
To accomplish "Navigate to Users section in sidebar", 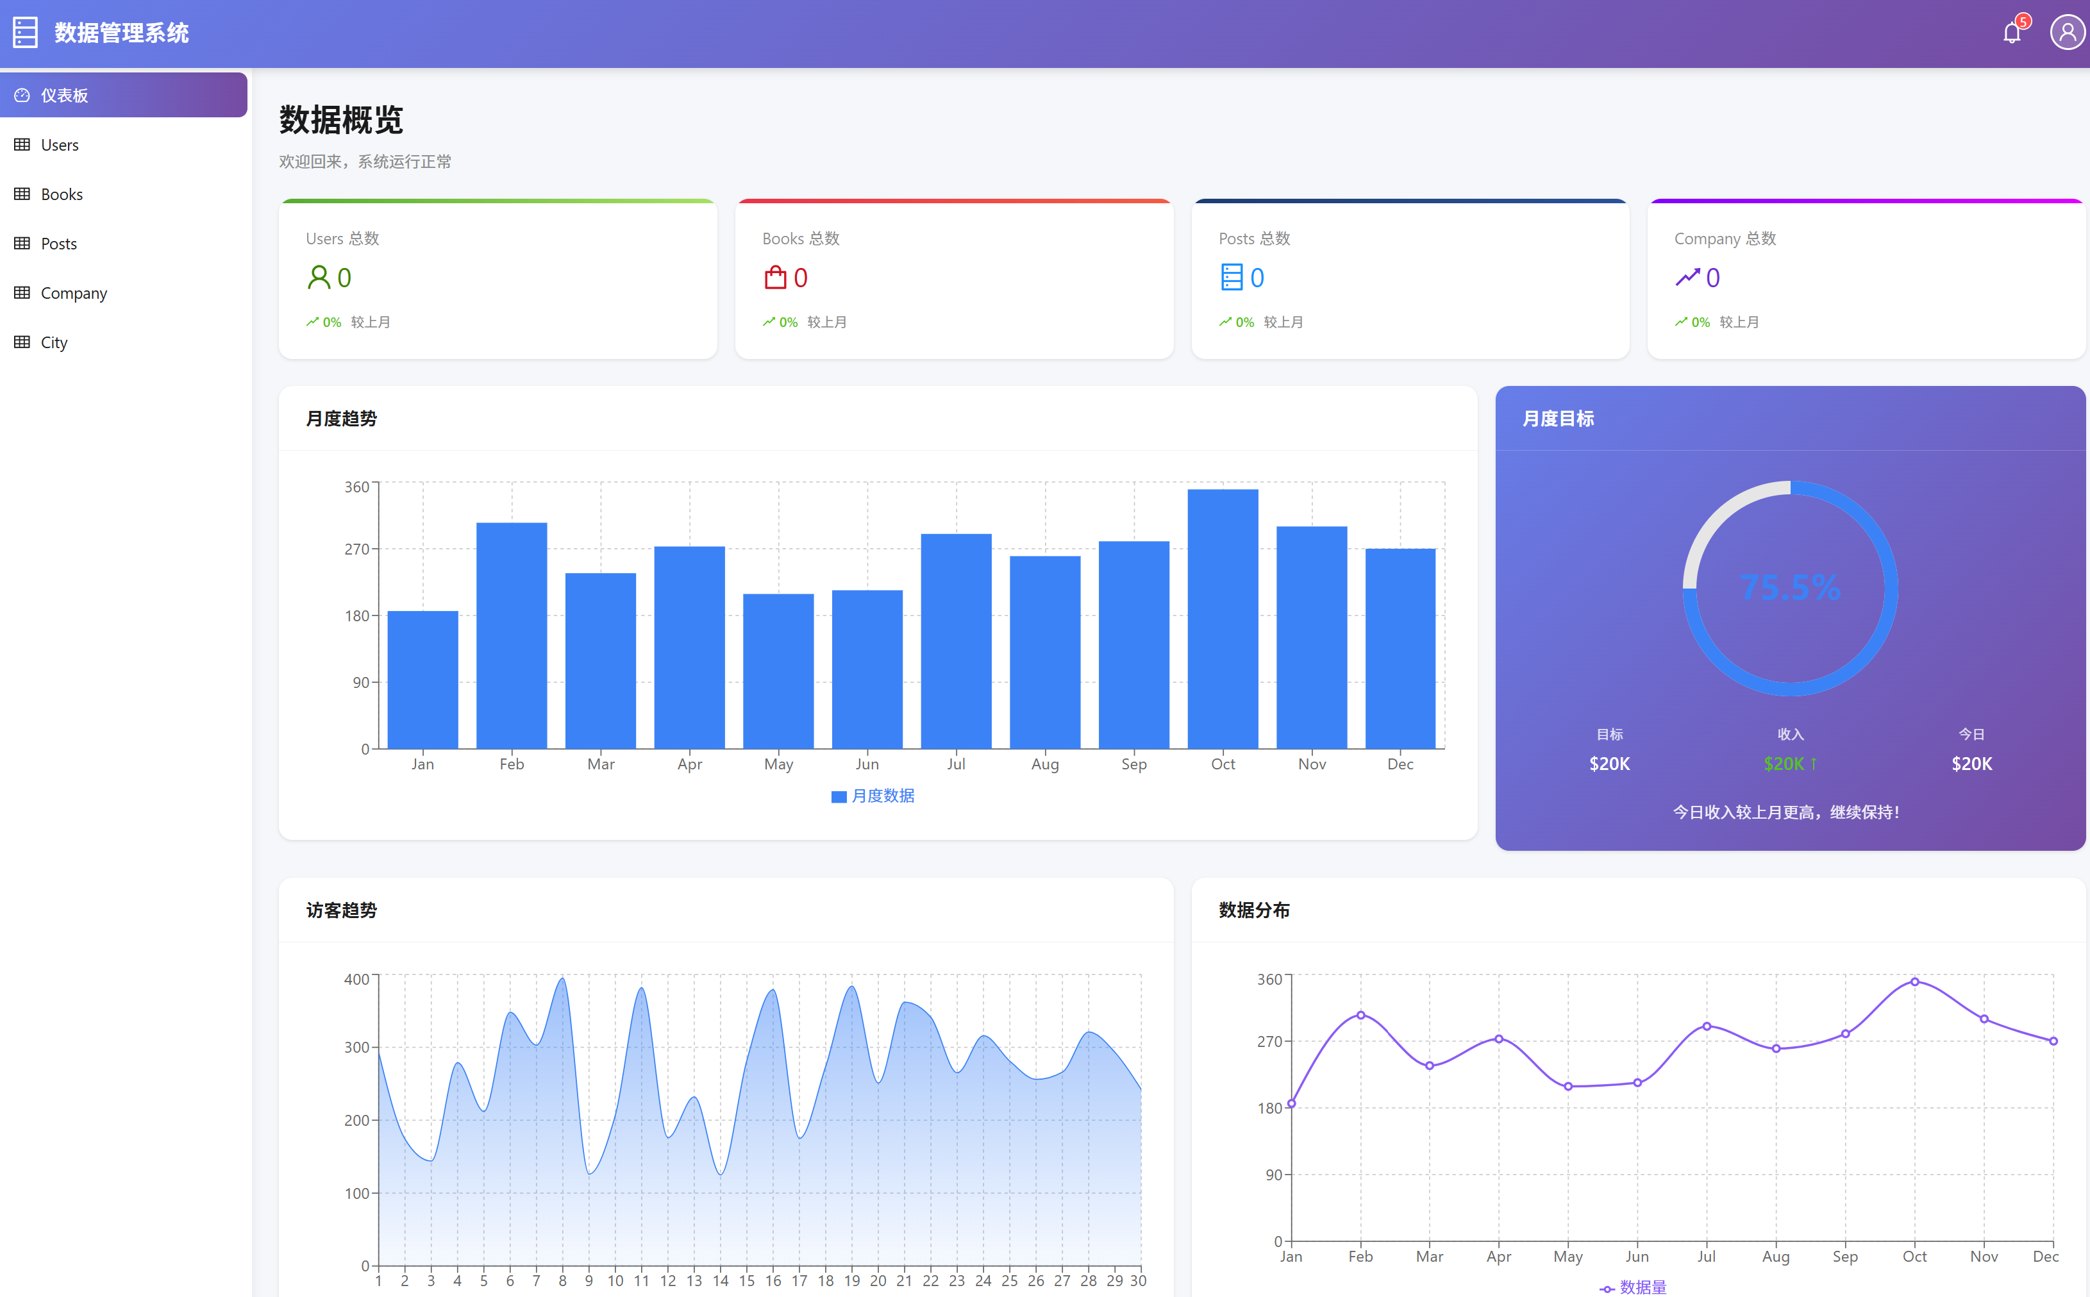I will pyautogui.click(x=59, y=144).
